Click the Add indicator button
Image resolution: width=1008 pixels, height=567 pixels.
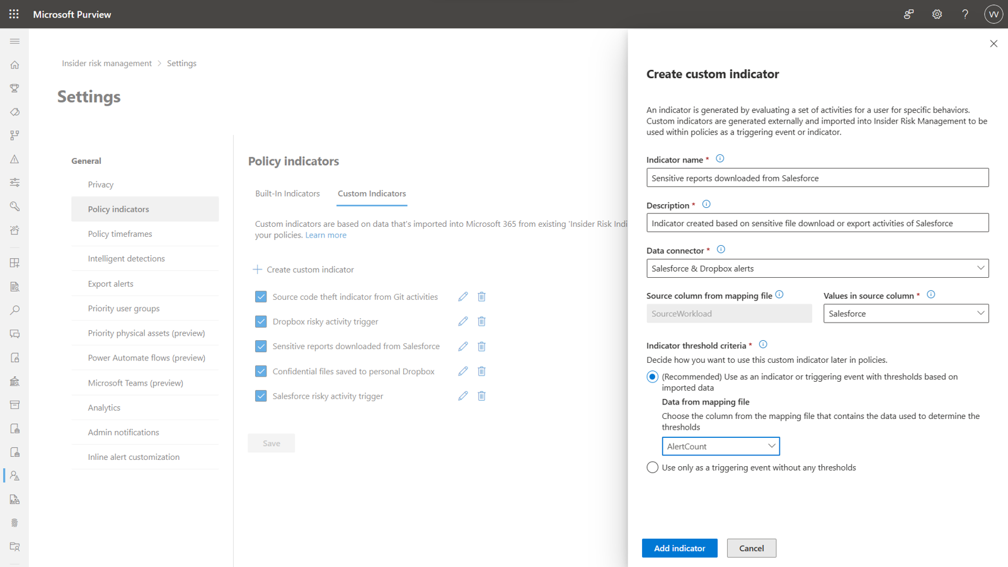click(680, 548)
